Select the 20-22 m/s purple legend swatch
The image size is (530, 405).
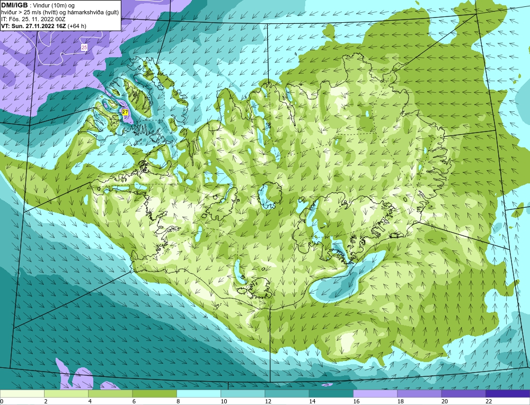(x=463, y=393)
